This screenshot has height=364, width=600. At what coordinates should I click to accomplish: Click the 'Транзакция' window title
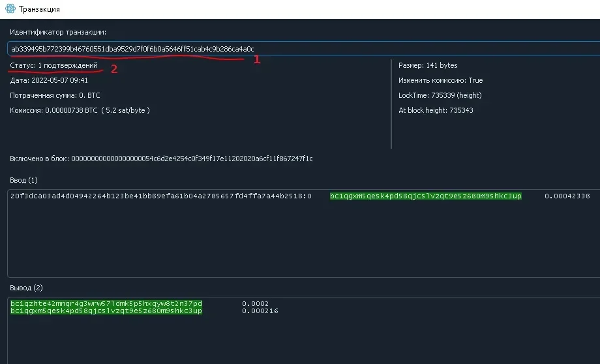tap(39, 8)
